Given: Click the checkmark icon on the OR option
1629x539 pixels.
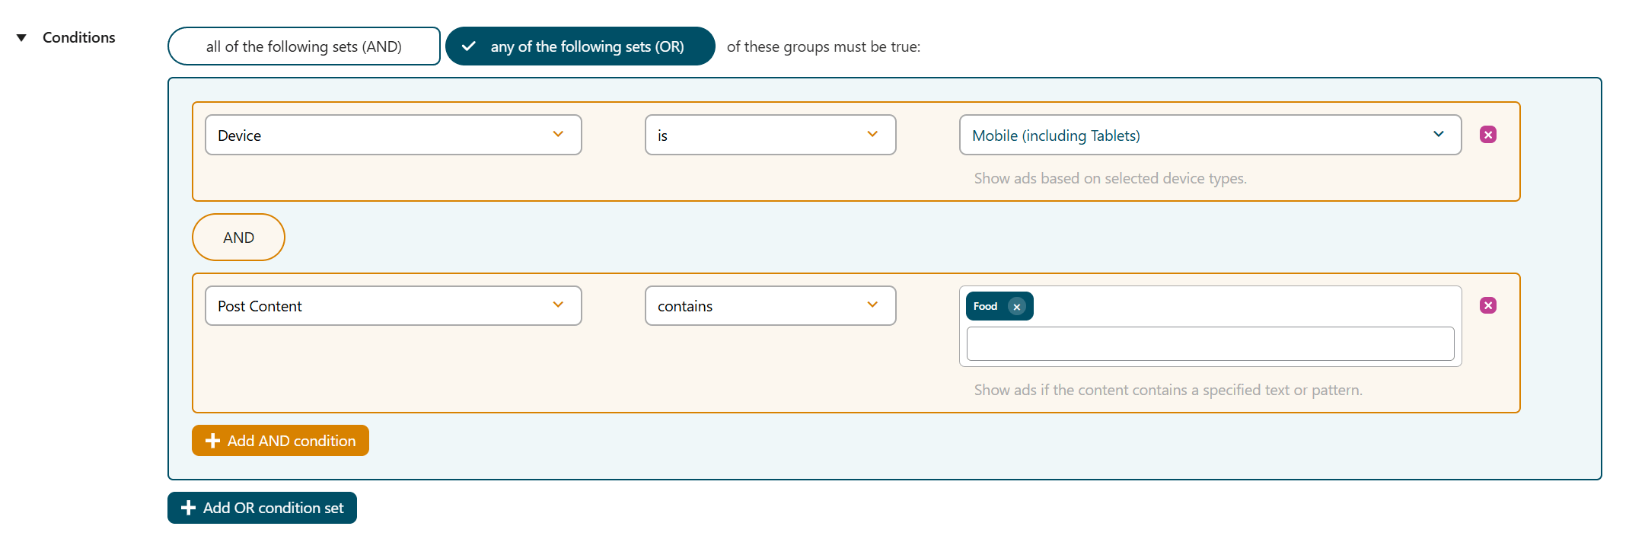Looking at the screenshot, I should coord(469,46).
